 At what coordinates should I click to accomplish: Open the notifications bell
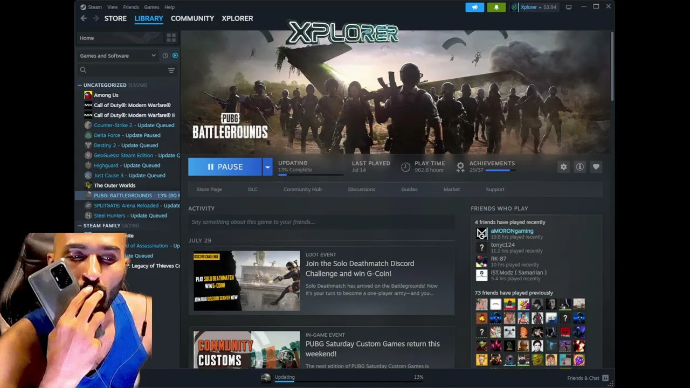tap(496, 7)
